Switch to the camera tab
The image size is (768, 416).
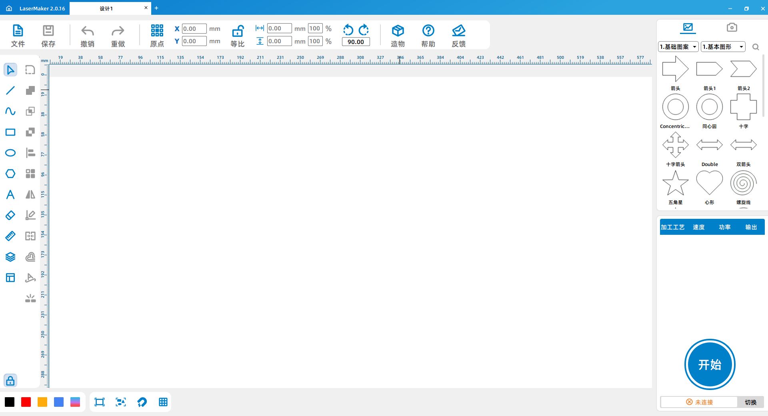(x=732, y=27)
